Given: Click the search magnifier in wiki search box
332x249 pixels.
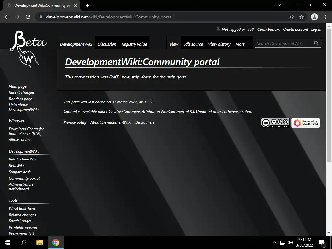Looking at the screenshot, I should pos(316,43).
